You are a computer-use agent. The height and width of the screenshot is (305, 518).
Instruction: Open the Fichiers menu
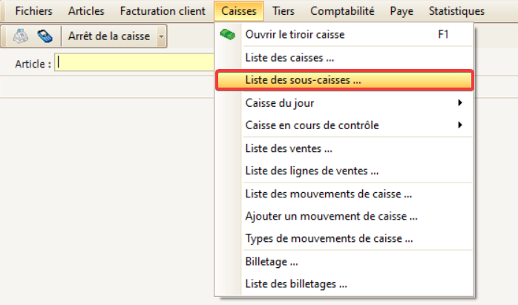(x=33, y=11)
